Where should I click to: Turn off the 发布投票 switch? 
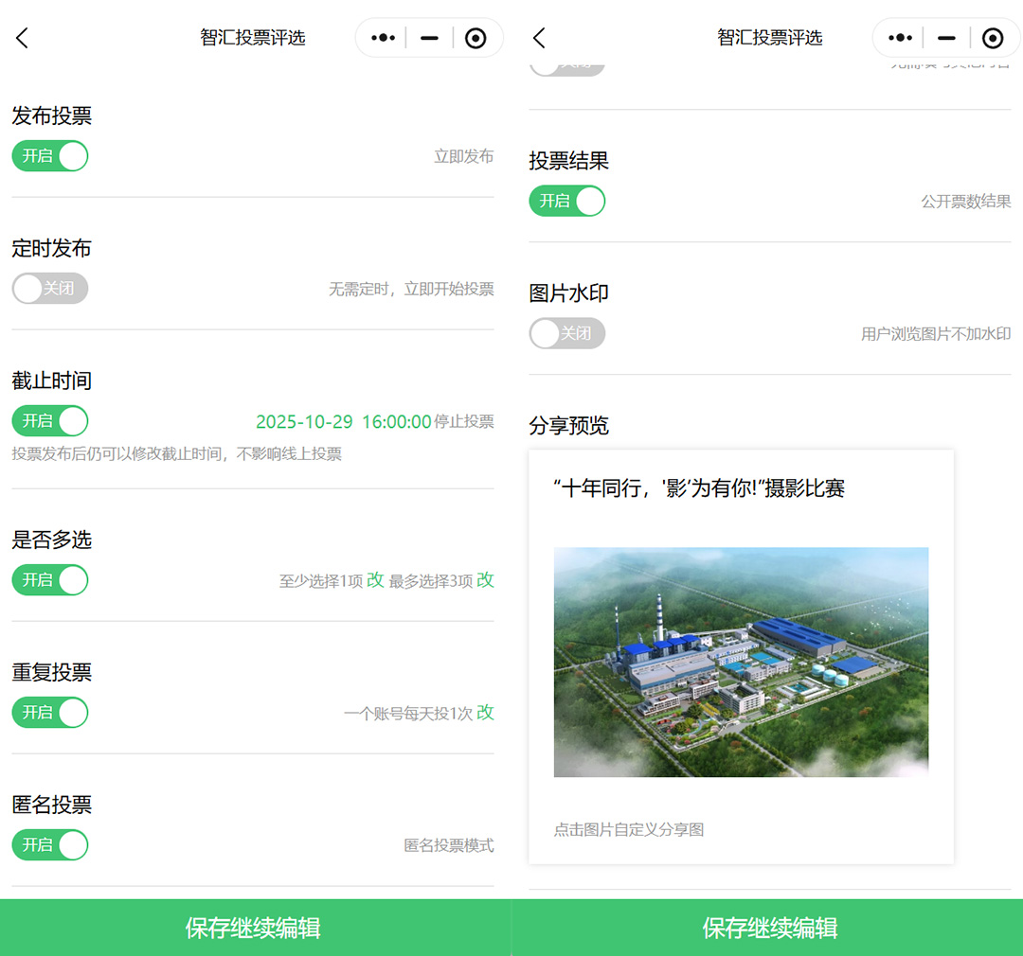[50, 156]
